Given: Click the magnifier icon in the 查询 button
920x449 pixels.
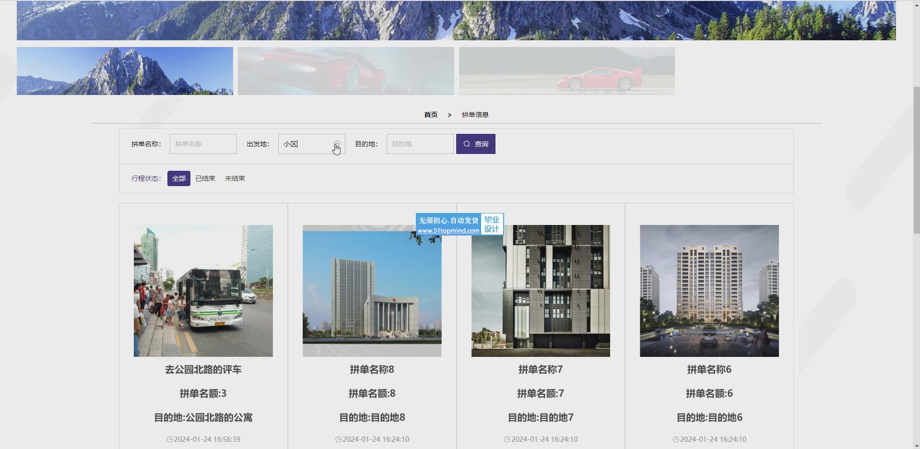Looking at the screenshot, I should [467, 144].
